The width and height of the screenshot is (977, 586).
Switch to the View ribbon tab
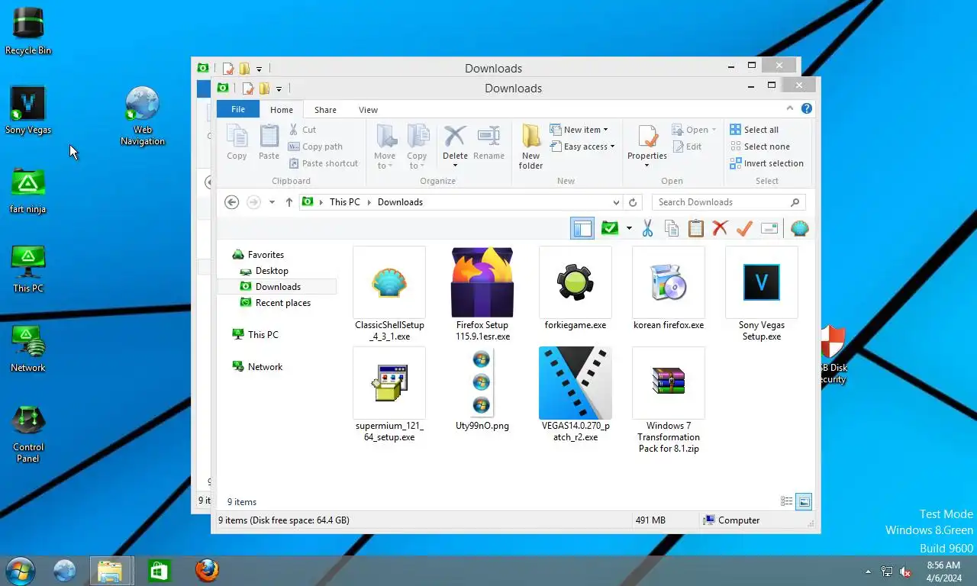368,110
